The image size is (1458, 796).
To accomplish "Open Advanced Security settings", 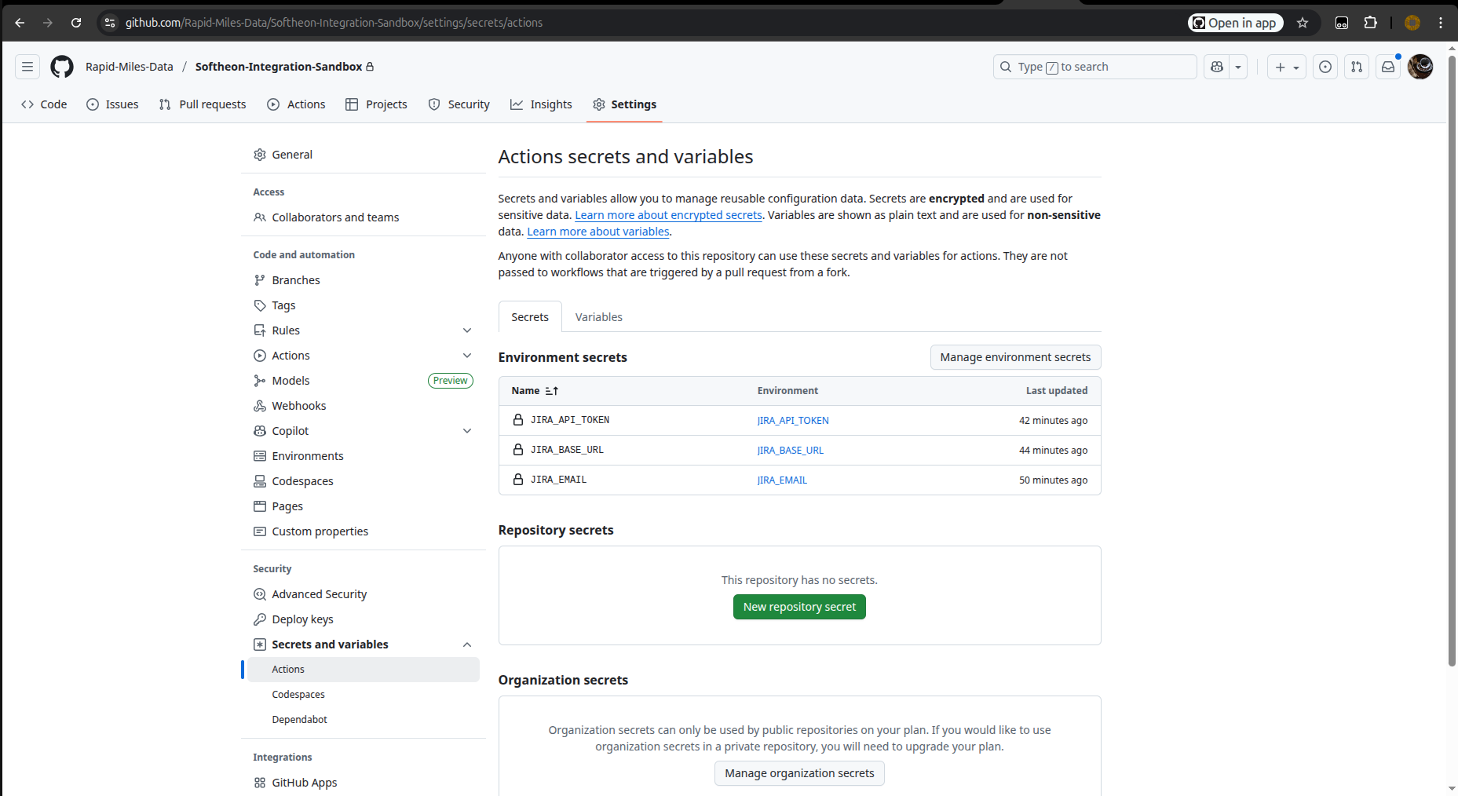I will (x=364, y=594).
